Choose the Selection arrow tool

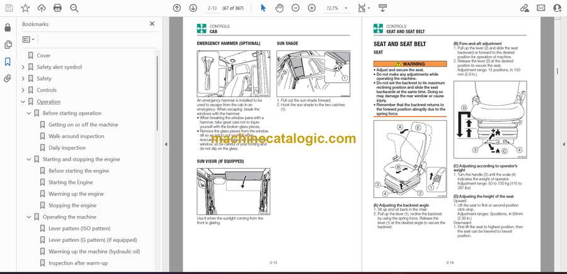(263, 8)
